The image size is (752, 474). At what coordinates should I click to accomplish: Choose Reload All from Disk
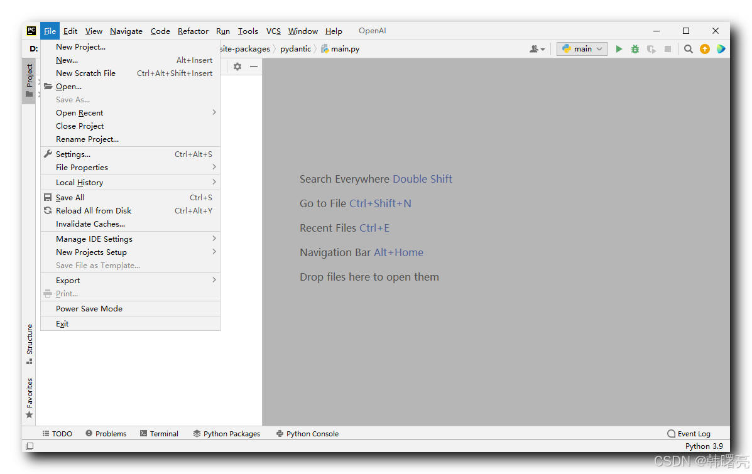click(x=131, y=210)
